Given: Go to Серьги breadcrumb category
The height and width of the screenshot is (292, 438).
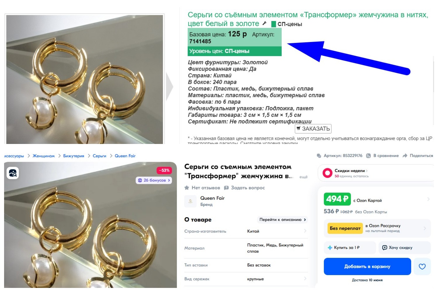Looking at the screenshot, I should point(99,156).
